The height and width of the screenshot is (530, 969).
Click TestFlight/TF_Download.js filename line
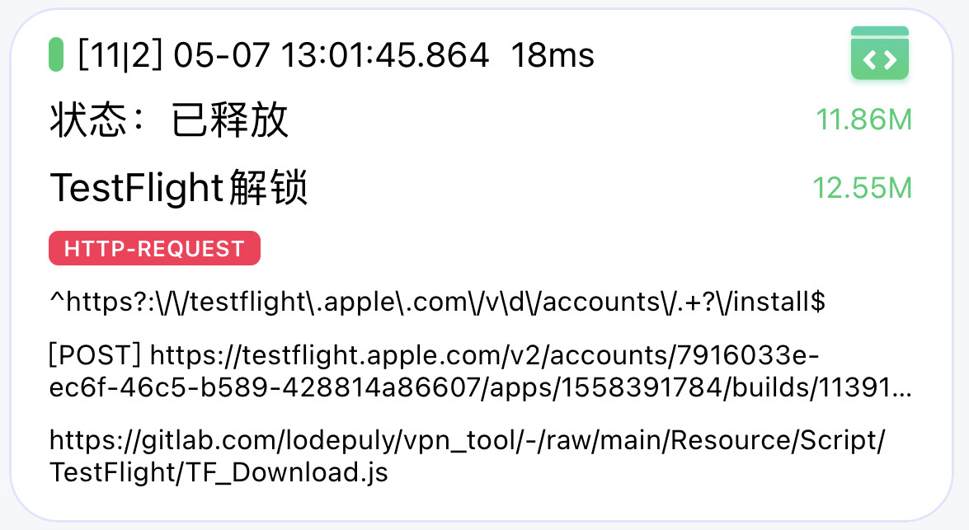(219, 472)
